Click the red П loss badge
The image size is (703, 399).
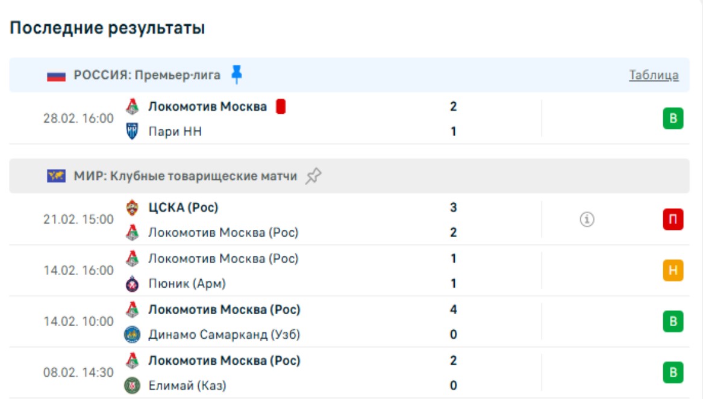point(673,220)
